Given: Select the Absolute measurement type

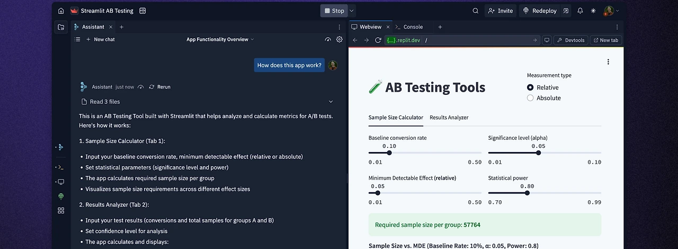Looking at the screenshot, I should [x=530, y=98].
